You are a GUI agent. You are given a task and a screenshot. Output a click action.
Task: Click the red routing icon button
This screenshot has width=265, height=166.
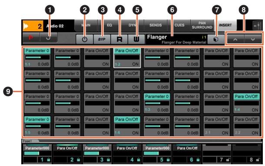[x=31, y=37]
